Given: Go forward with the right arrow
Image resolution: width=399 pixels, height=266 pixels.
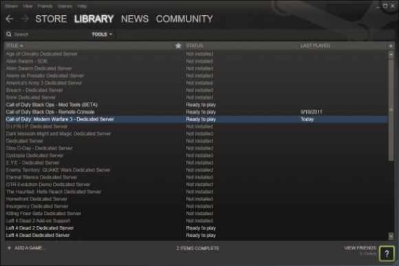Looking at the screenshot, I should (x=25, y=19).
